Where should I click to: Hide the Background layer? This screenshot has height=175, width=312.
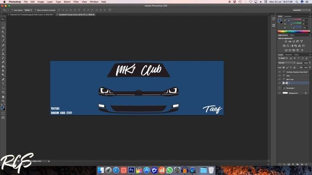[x=279, y=93]
